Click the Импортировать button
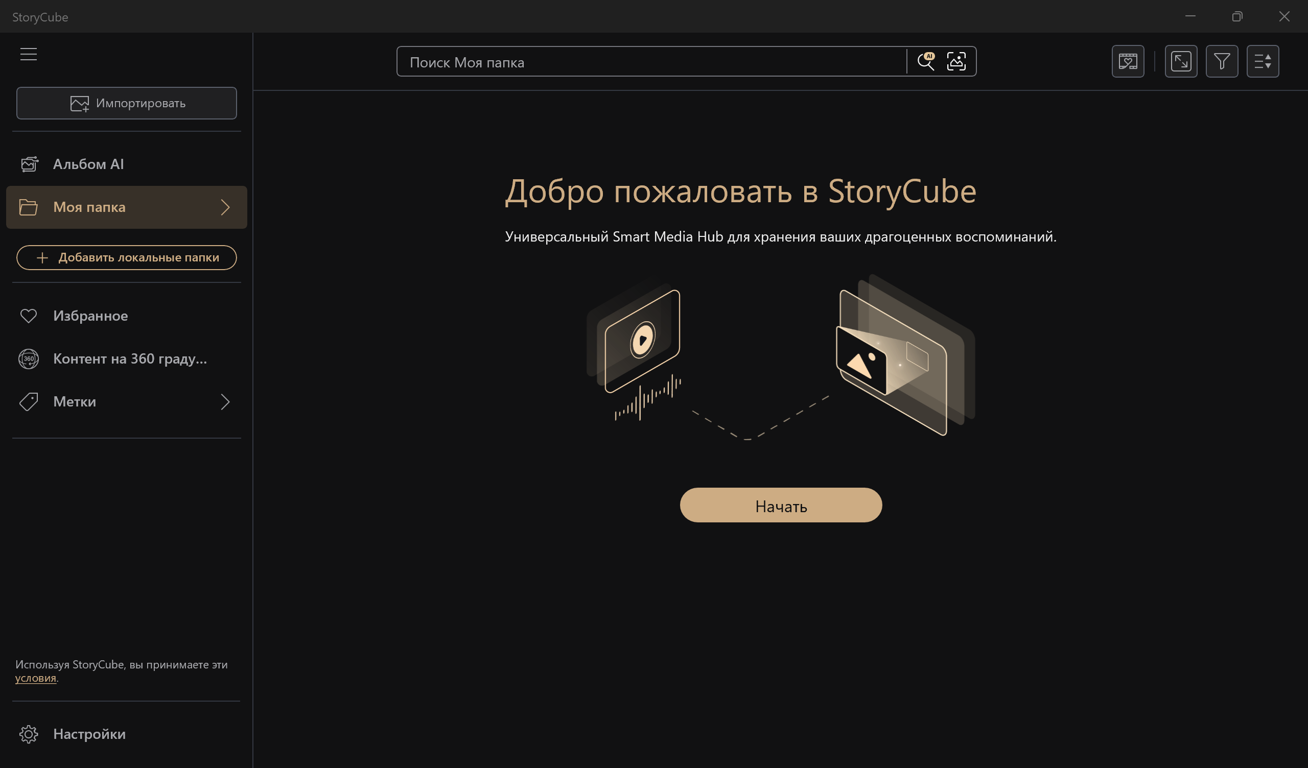The height and width of the screenshot is (768, 1308). click(127, 103)
